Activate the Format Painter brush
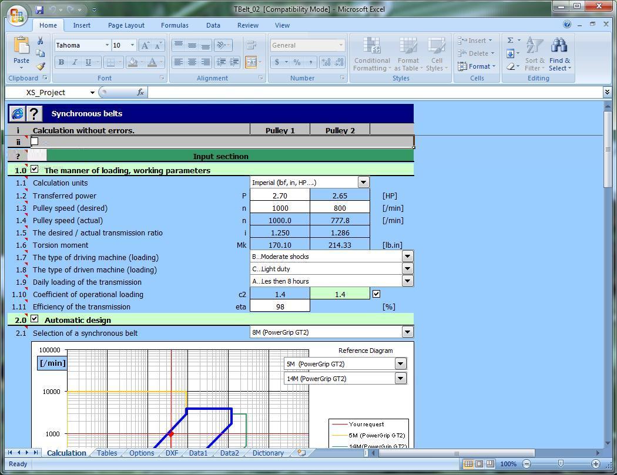The height and width of the screenshot is (475, 617). pyautogui.click(x=40, y=66)
